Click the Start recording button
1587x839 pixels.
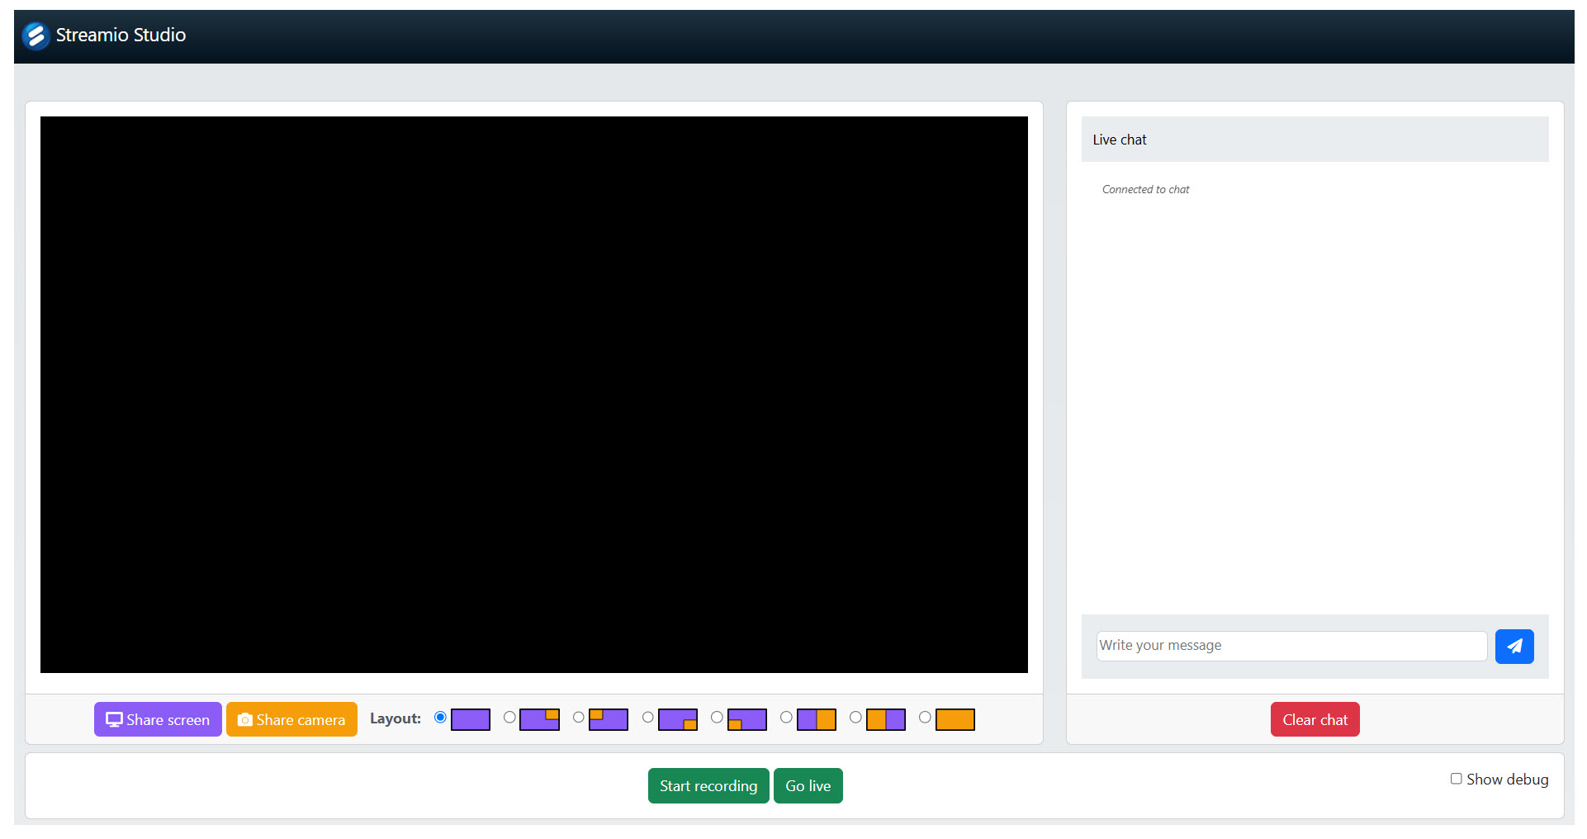(x=708, y=785)
